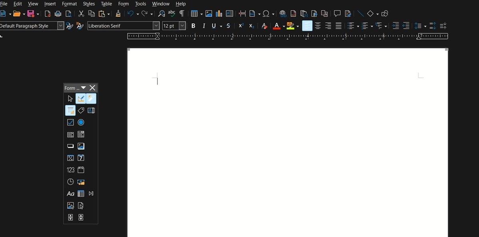Open the Tools menu

point(140,4)
